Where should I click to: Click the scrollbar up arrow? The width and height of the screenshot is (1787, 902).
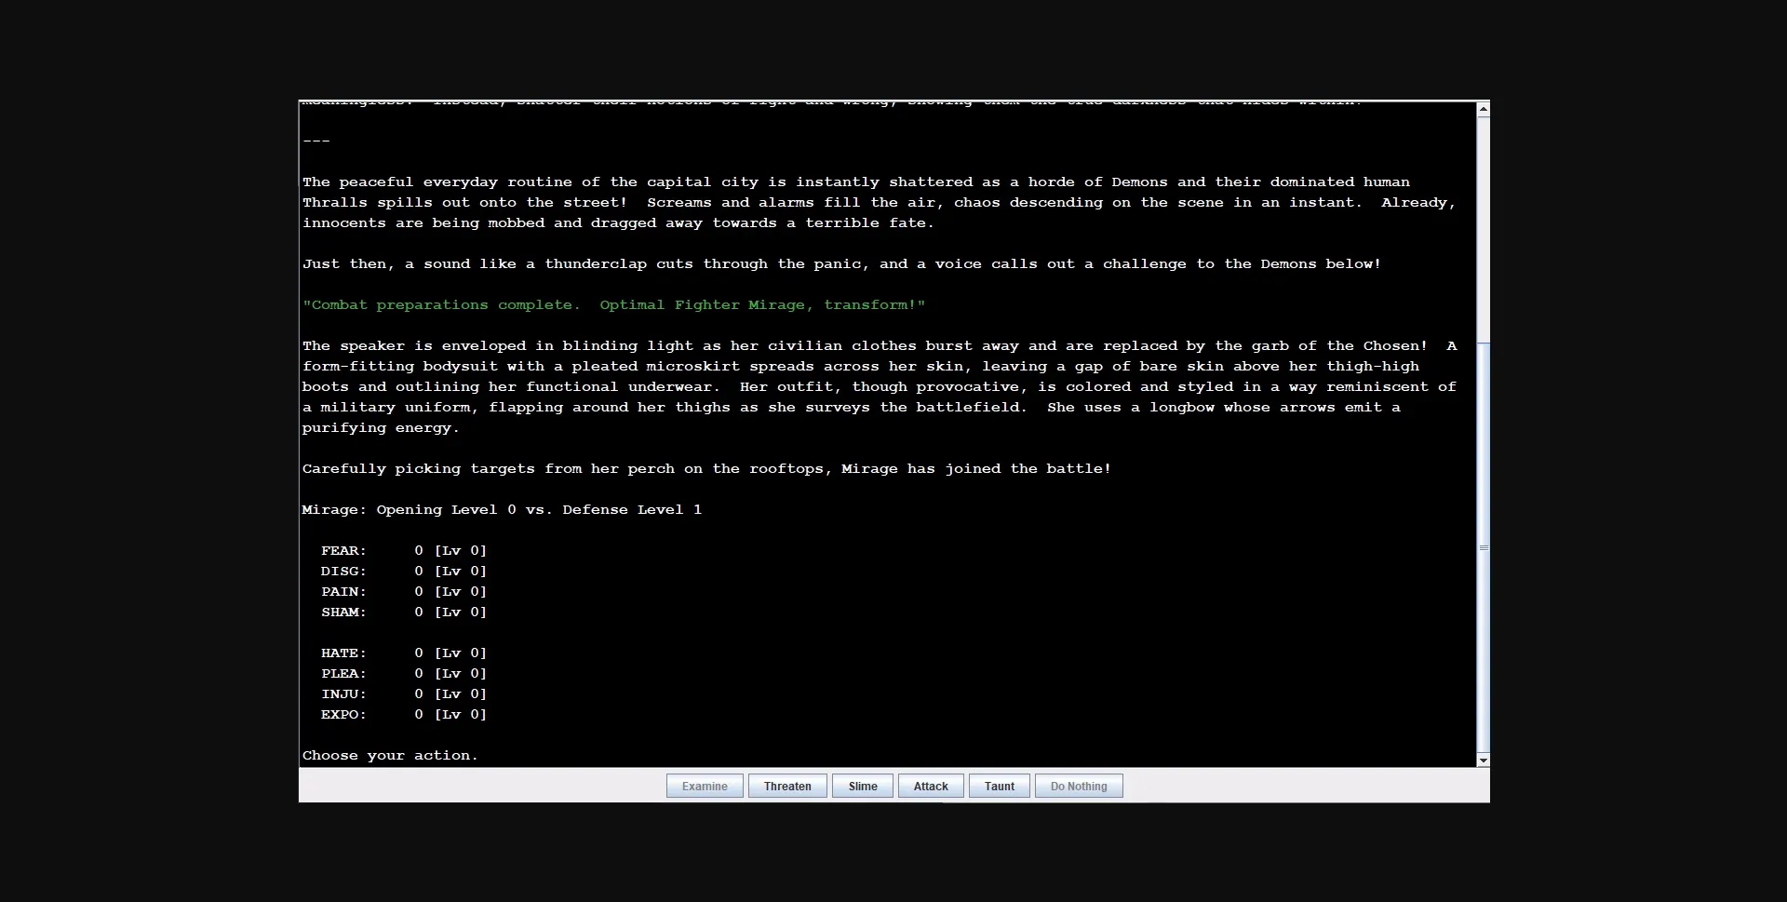tap(1483, 110)
